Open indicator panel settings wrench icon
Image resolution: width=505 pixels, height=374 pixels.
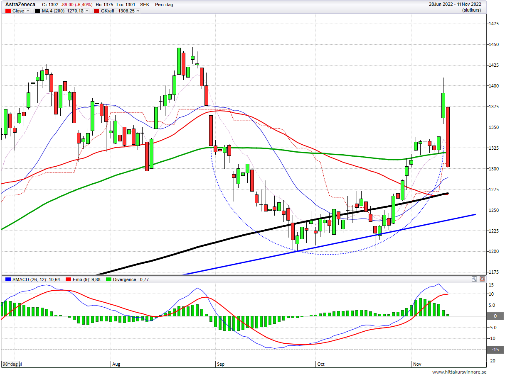[474, 279]
